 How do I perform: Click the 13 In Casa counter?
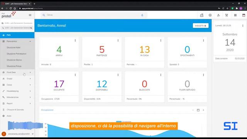tap(144, 49)
